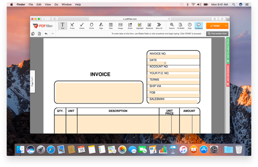Click the Terms fillable field
The width and height of the screenshot is (258, 167).
point(174,83)
